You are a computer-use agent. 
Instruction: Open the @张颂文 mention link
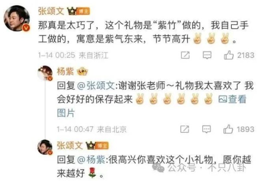click(x=96, y=86)
